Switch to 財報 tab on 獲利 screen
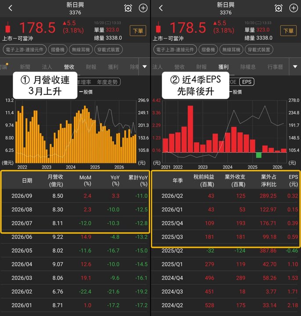Viewport: 301px width, 316px height. pyautogui.click(x=201, y=67)
